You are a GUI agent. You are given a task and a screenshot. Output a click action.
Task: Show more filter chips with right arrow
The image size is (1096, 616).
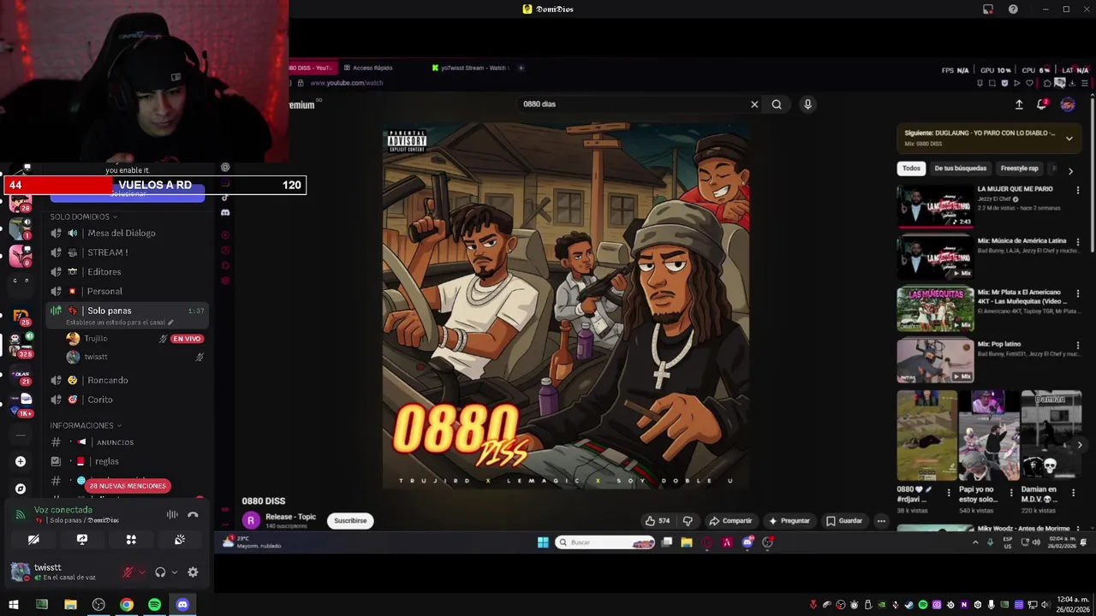(x=1070, y=171)
